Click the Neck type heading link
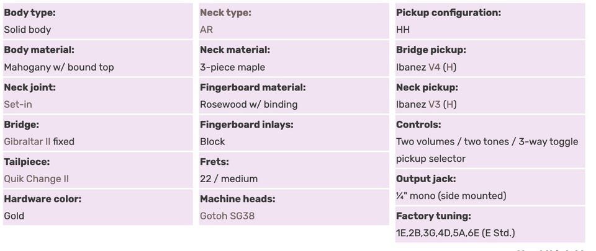Screen dimensions: 596x251 click(x=225, y=12)
